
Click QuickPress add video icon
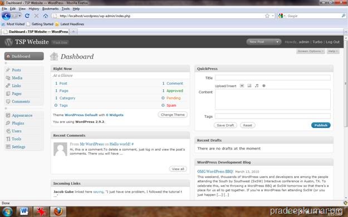click(249, 86)
